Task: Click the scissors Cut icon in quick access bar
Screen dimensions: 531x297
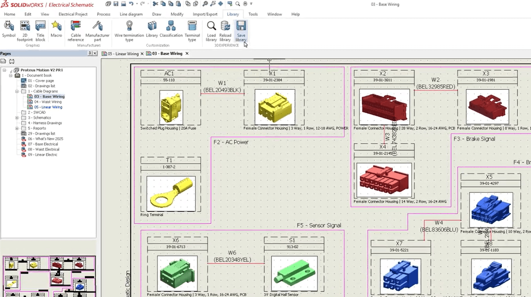Action: 156,4
